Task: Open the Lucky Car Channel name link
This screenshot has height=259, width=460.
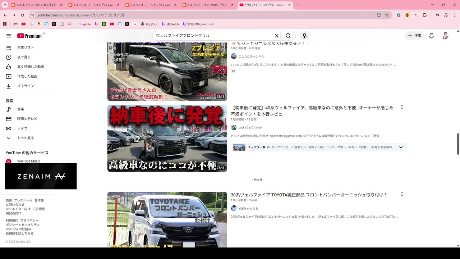Action: point(250,127)
